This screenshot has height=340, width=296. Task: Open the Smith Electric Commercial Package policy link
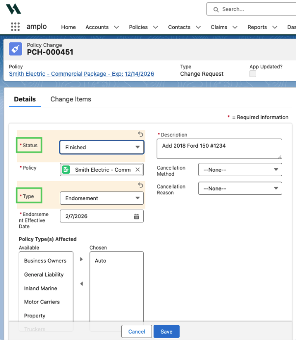coord(81,74)
